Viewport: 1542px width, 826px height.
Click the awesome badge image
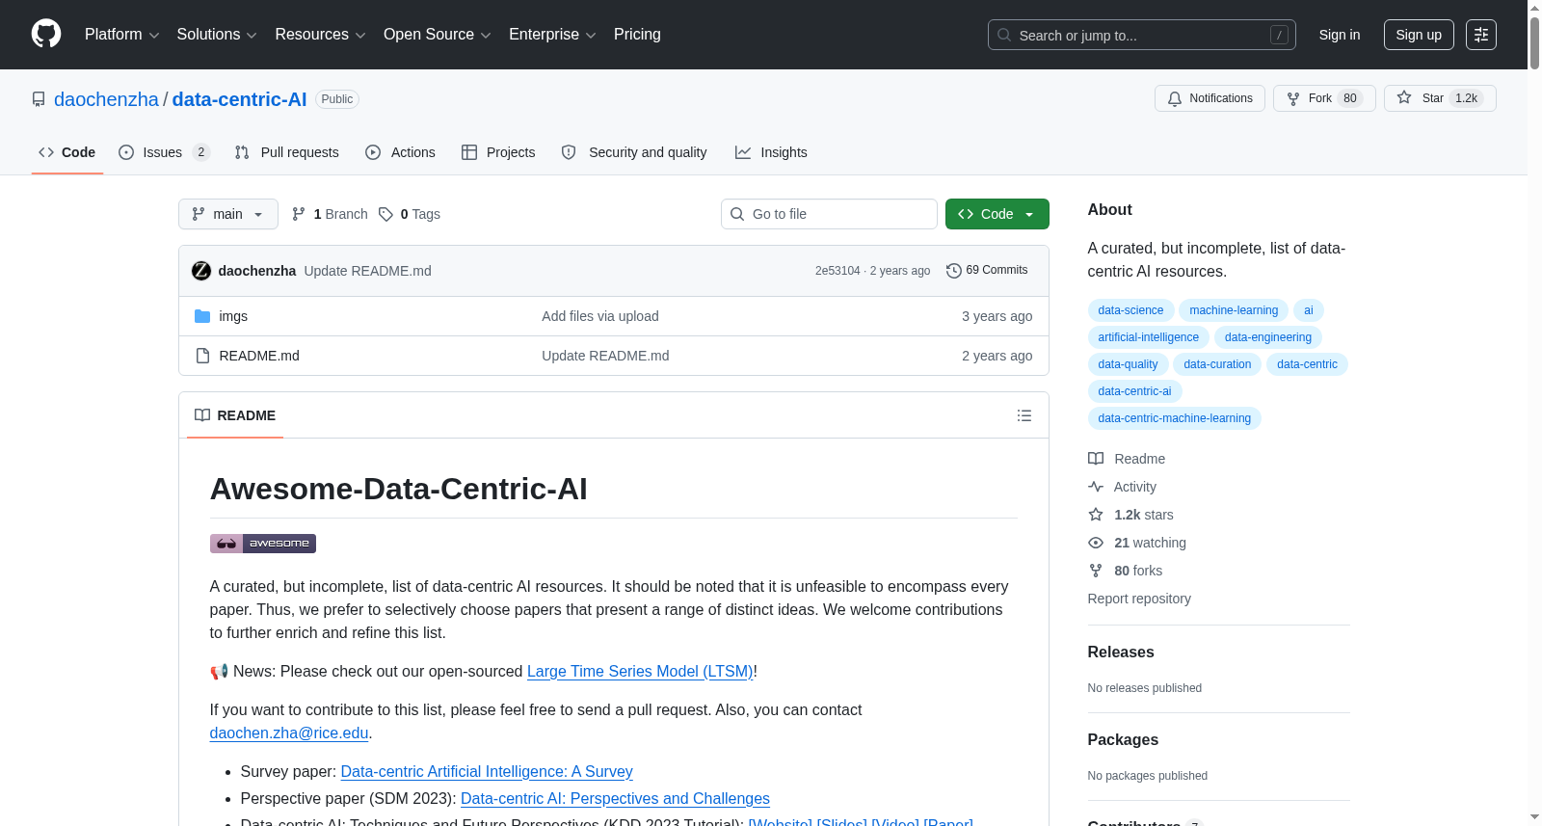pyautogui.click(x=263, y=544)
